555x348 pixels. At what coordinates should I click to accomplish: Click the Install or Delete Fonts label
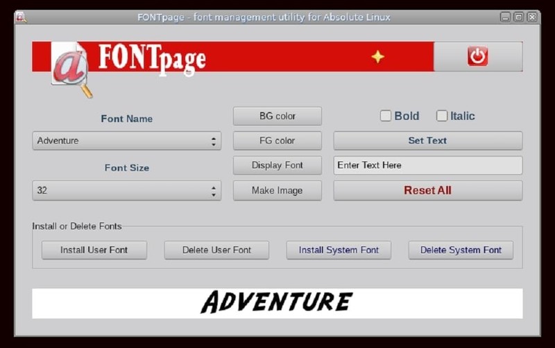coord(77,226)
